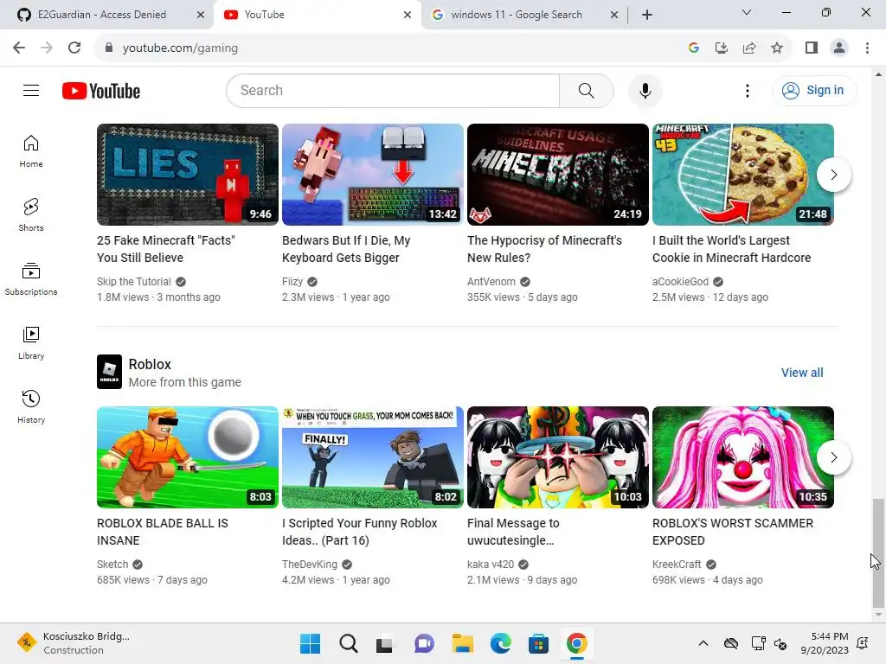The width and height of the screenshot is (886, 664).
Task: Open I Scripted Your Funny Roblox Ideas title
Action: [359, 532]
